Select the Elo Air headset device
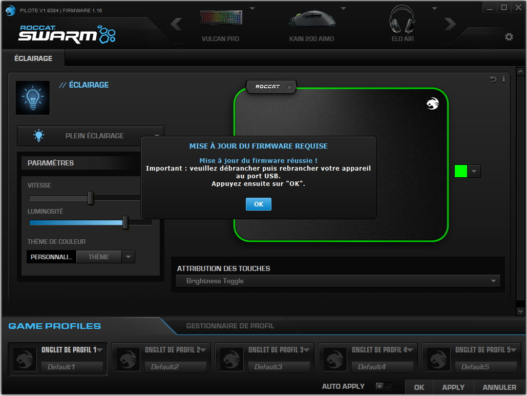The image size is (527, 396). point(402,25)
